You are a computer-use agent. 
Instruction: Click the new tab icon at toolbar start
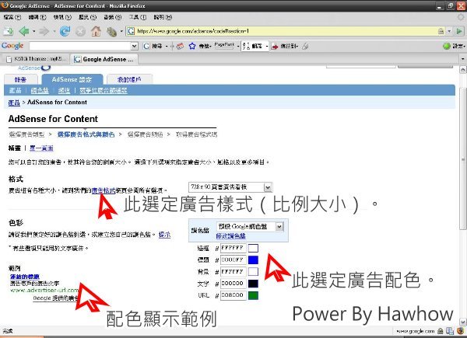tap(8, 31)
